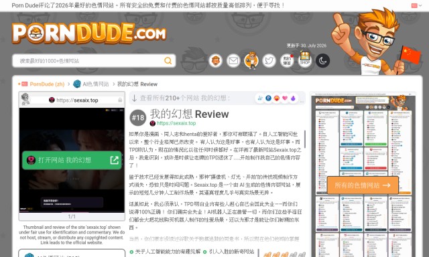Click the review text scrollbar
The width and height of the screenshot is (429, 257).
click(304, 139)
